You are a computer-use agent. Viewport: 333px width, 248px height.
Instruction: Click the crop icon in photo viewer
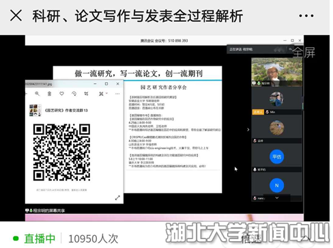pos(86,94)
